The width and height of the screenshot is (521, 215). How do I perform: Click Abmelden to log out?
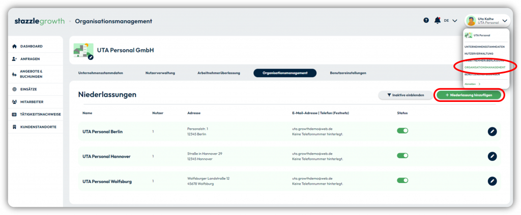point(471,84)
